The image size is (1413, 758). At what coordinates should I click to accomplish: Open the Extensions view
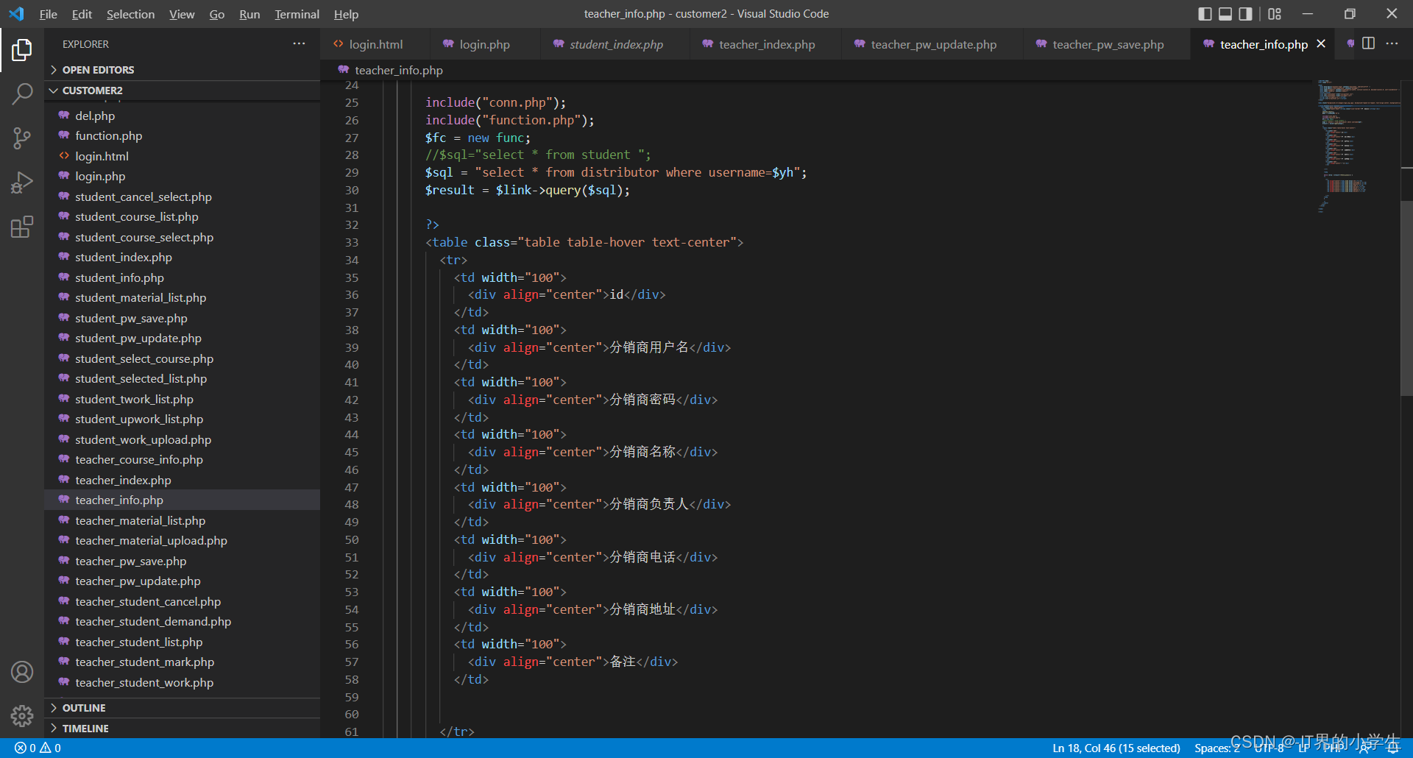pos(22,227)
